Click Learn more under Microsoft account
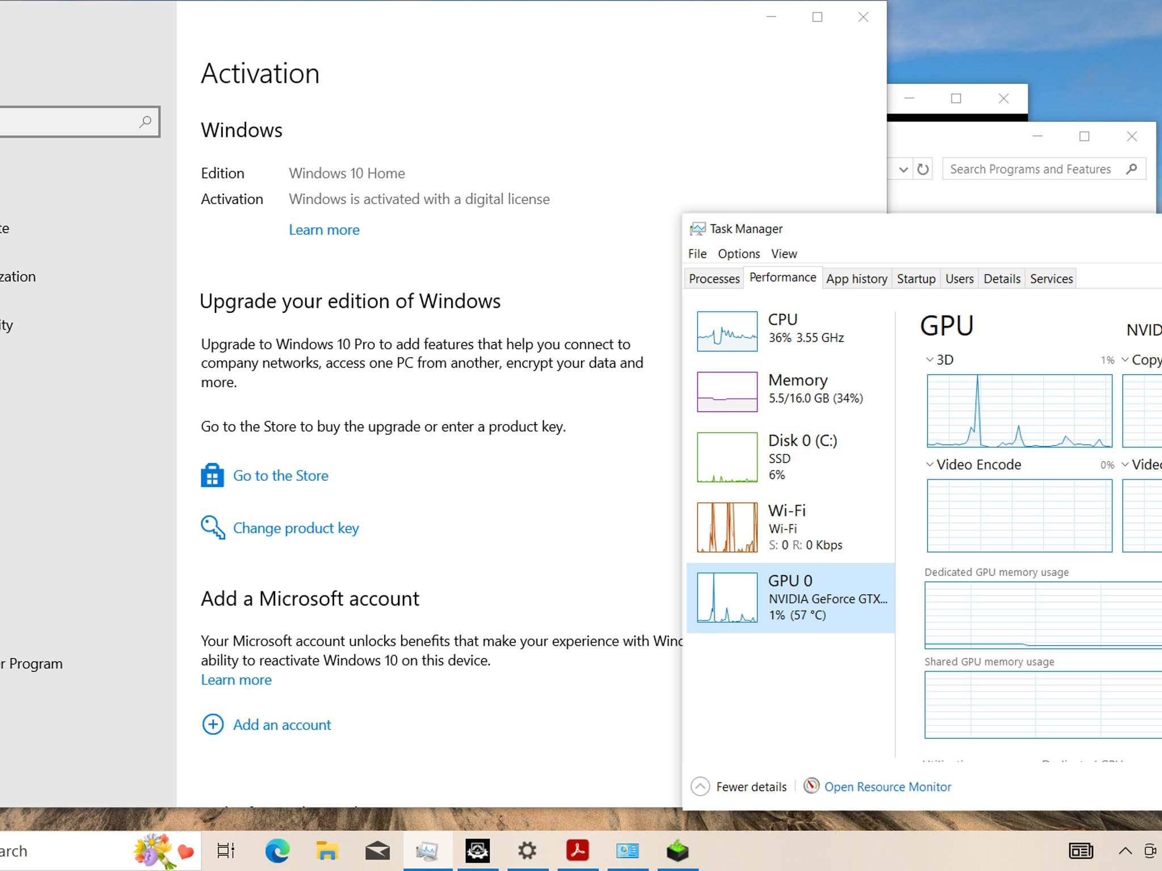 tap(236, 679)
